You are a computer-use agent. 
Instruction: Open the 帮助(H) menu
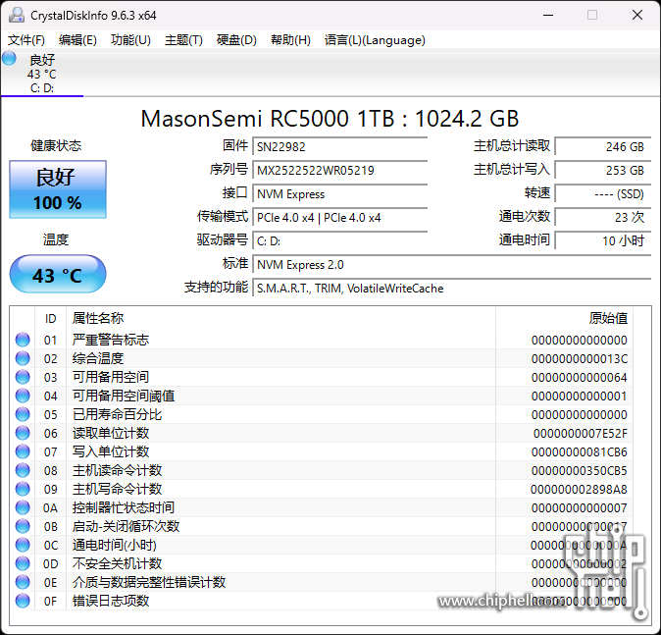click(290, 40)
